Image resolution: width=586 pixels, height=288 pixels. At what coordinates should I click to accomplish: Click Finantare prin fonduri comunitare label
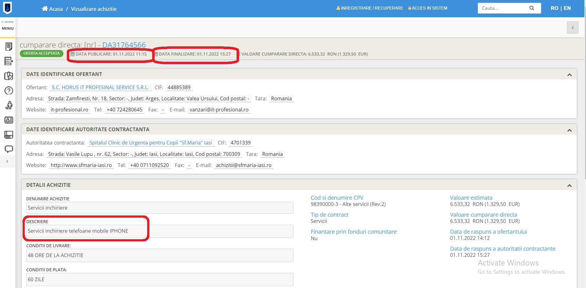tap(354, 232)
